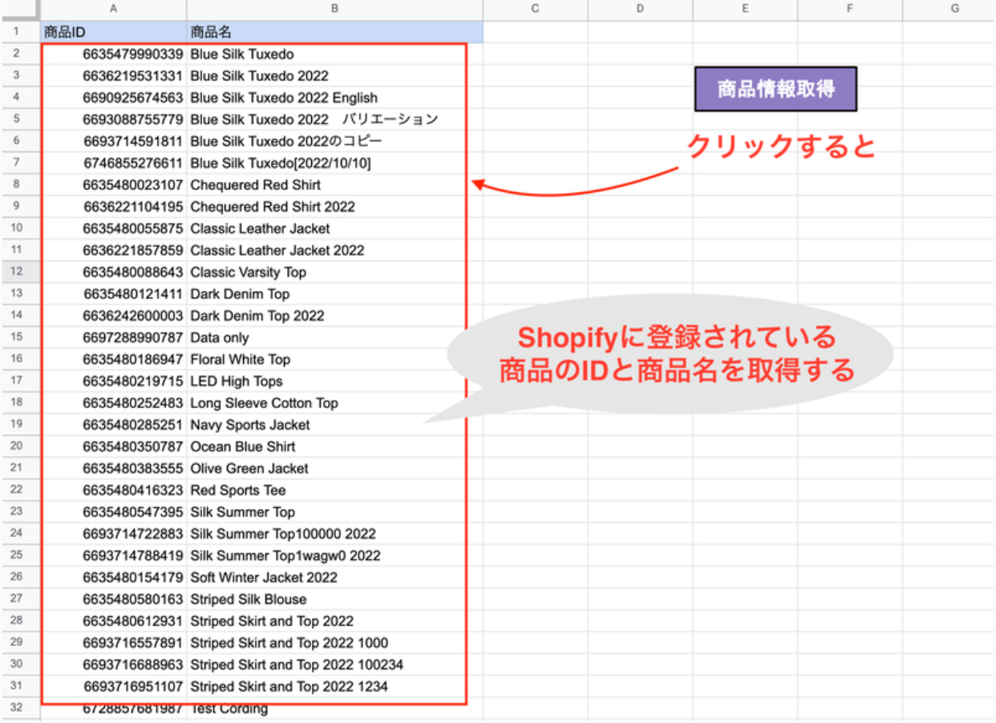Screen dimensions: 996x723
Task: Select column F header
Action: (850, 9)
